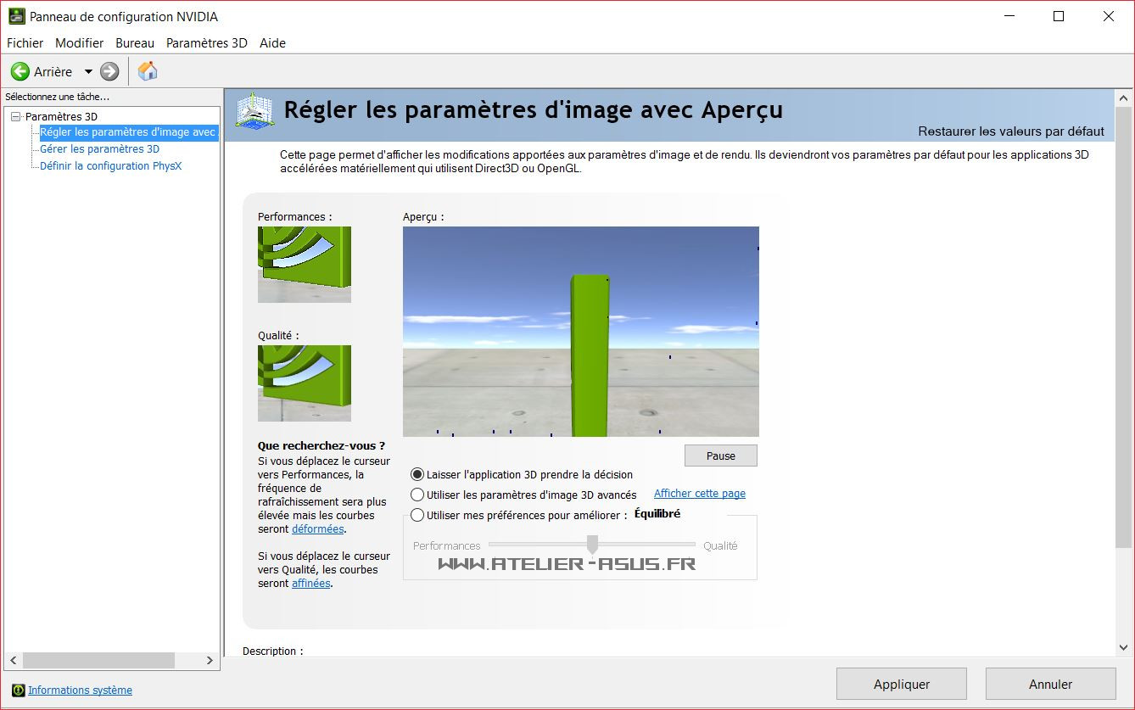Minimize the NVIDIA control panel window

click(x=1008, y=16)
